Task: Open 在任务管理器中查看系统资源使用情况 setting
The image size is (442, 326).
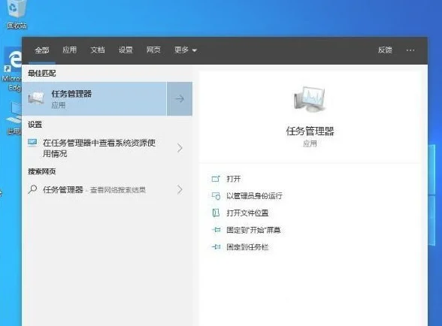Action: 99,148
